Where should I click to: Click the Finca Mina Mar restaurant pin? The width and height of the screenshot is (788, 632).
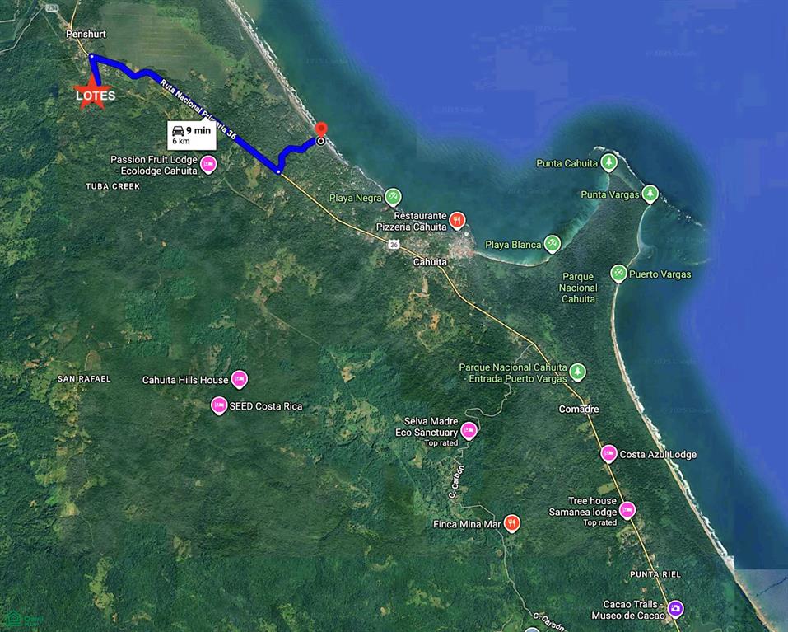coord(511,523)
